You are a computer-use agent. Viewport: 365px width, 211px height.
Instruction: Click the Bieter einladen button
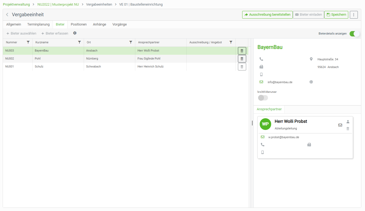click(308, 15)
